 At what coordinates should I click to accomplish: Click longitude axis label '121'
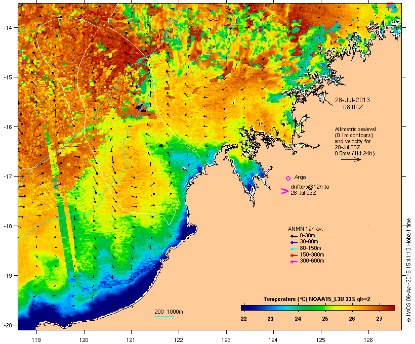(131, 340)
